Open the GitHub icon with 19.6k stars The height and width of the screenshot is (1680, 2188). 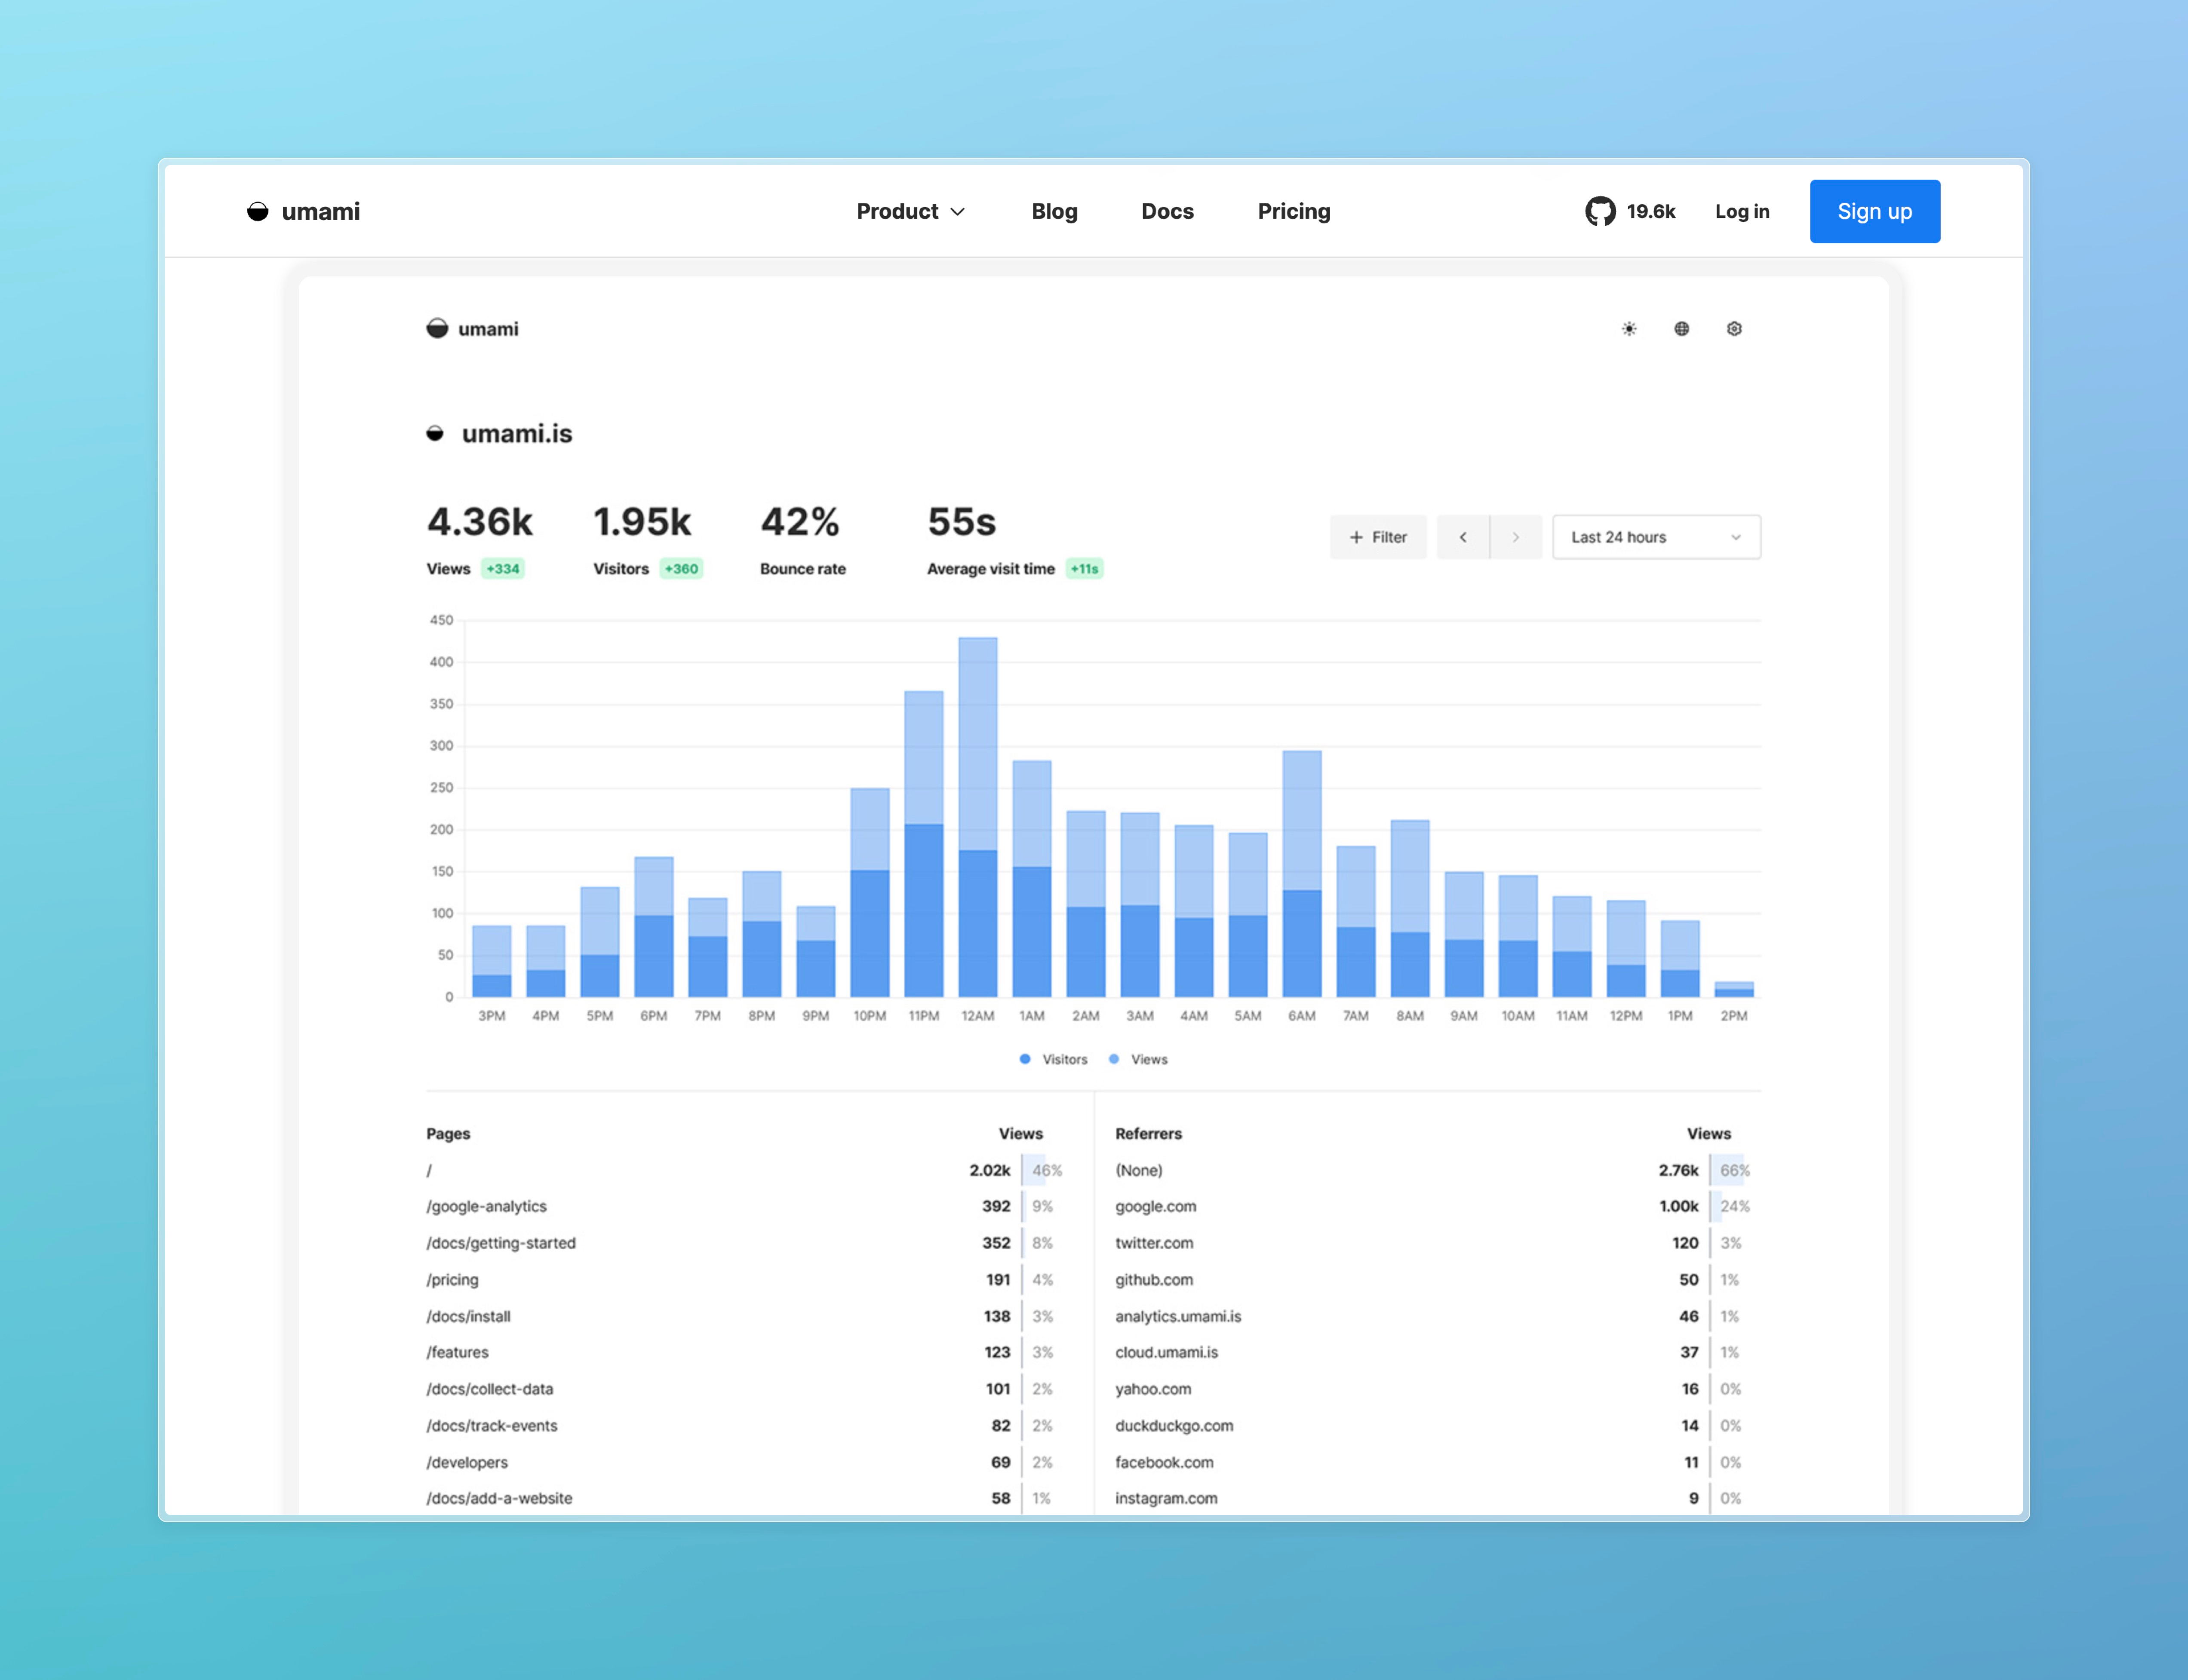pos(1630,211)
